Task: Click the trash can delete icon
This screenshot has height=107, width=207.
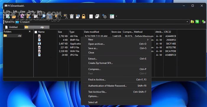Action: [x=72, y=16]
